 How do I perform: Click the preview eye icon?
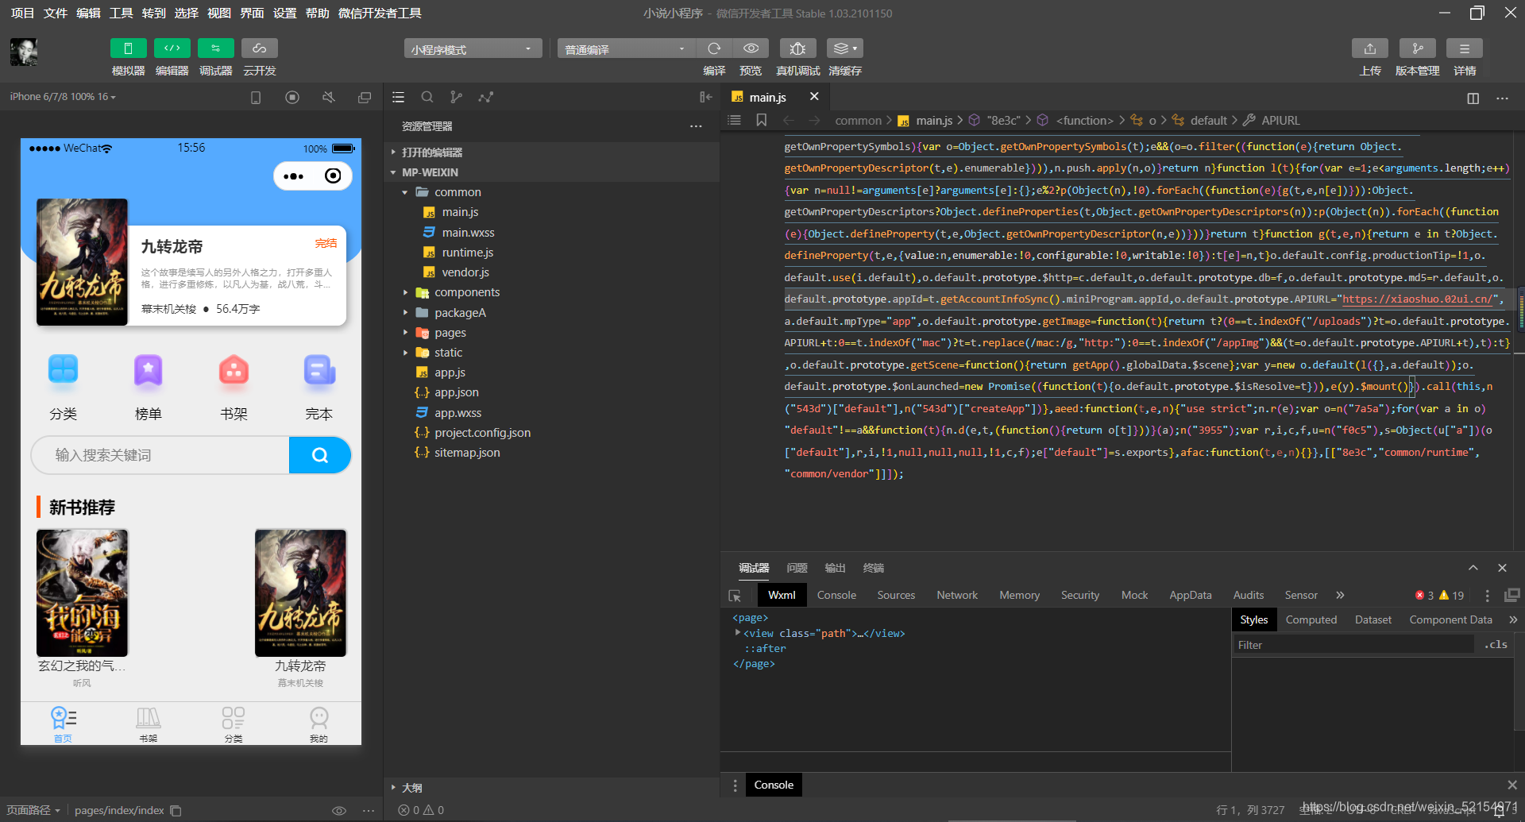click(751, 48)
